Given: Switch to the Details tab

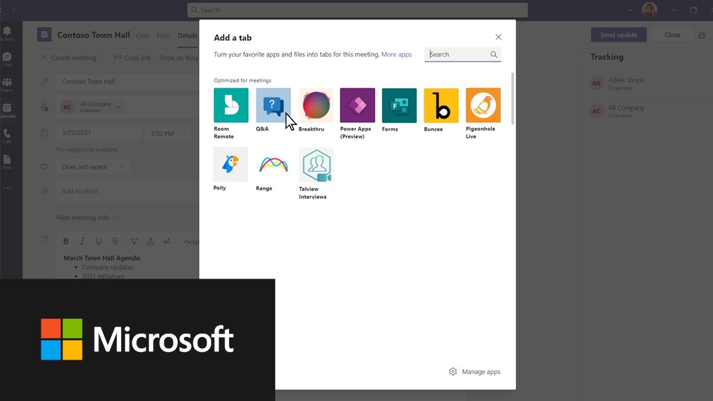Looking at the screenshot, I should tap(187, 36).
